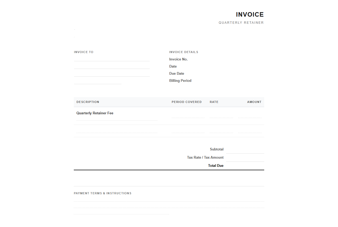The image size is (338, 227).
Task: Click the Total Due label
Action: [216, 165]
